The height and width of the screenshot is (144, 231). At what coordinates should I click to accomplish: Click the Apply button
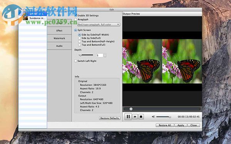point(181,125)
